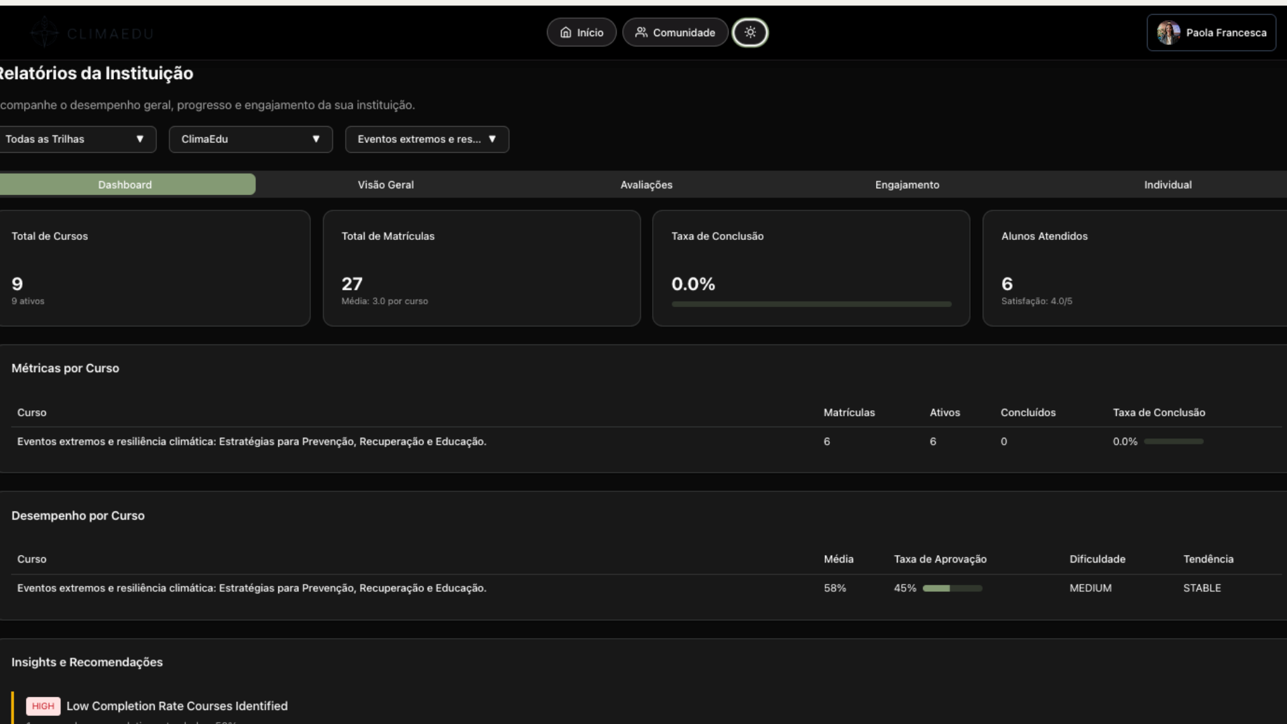
Task: Click Low Completion Rate Courses Identified insight
Action: [177, 706]
